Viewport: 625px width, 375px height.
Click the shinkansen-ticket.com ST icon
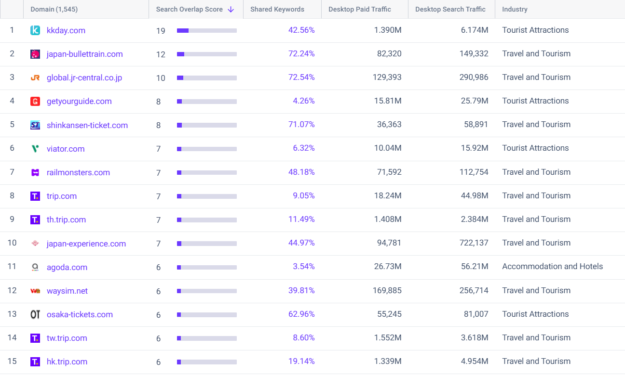35,125
